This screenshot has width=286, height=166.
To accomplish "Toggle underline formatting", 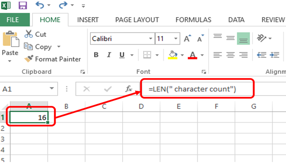I will pyautogui.click(x=122, y=55).
